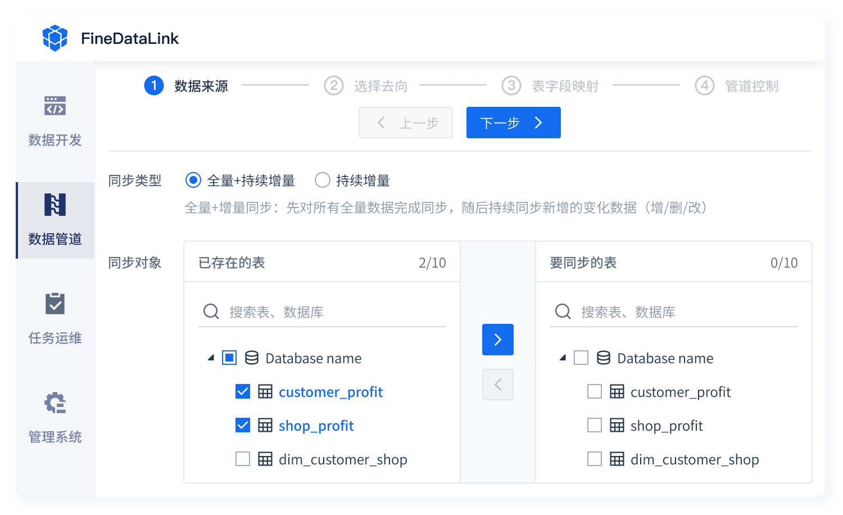Open 管理系统 in the sidebar
843x515 pixels.
click(x=55, y=418)
